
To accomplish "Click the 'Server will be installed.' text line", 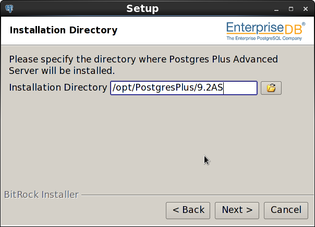I will 62,71.
